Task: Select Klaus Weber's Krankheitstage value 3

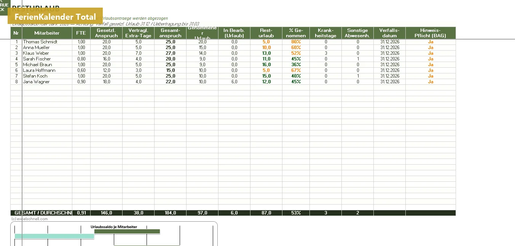Action: point(325,53)
